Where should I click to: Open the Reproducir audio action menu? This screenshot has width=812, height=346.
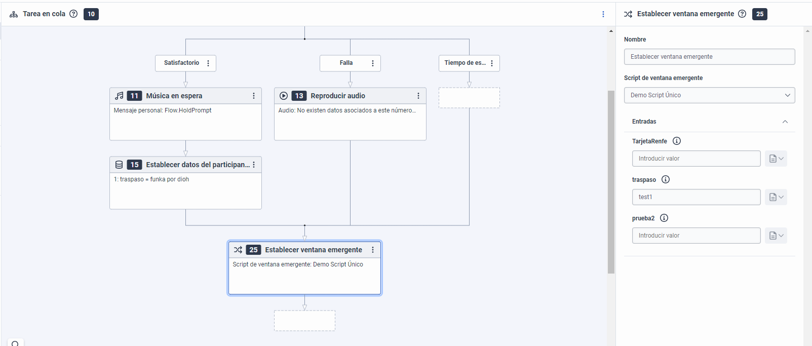pos(418,96)
